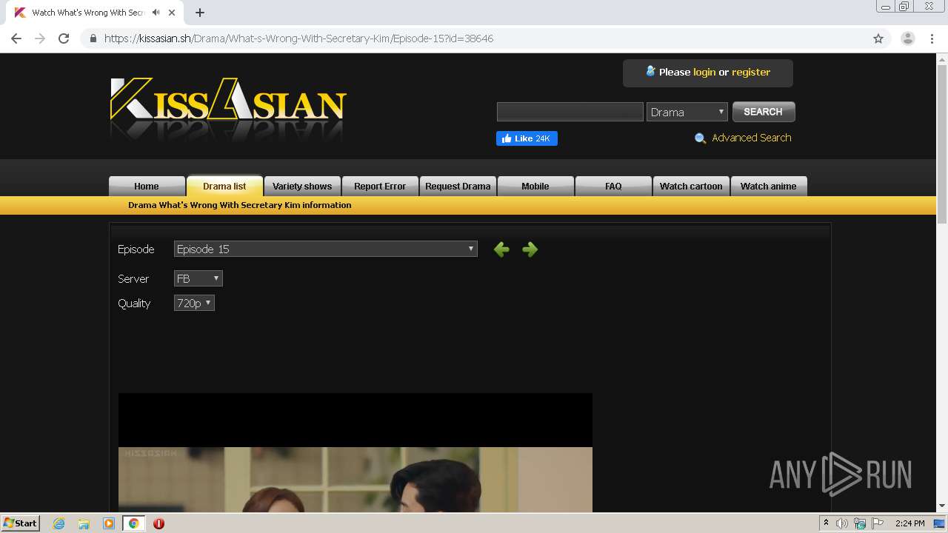
Task: Click system tray volume icon
Action: (842, 523)
